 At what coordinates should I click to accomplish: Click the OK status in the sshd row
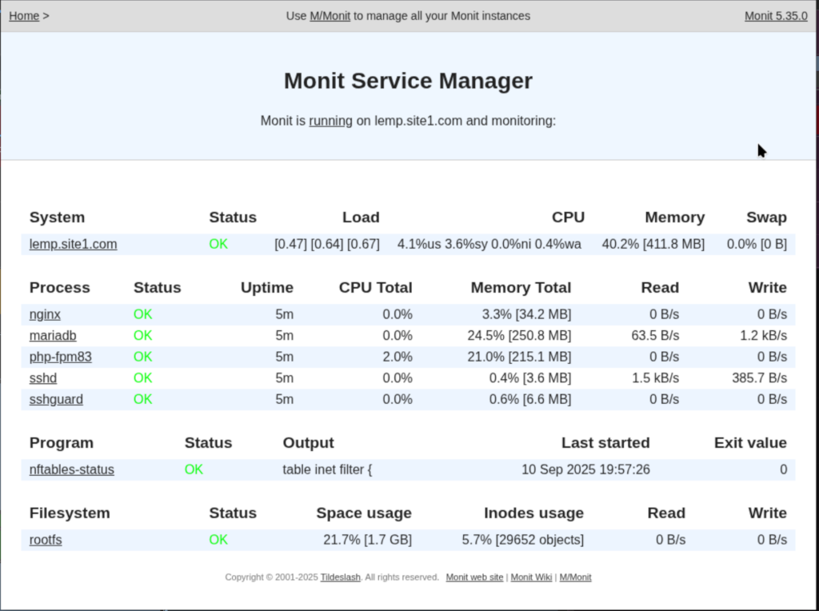pyautogui.click(x=142, y=378)
